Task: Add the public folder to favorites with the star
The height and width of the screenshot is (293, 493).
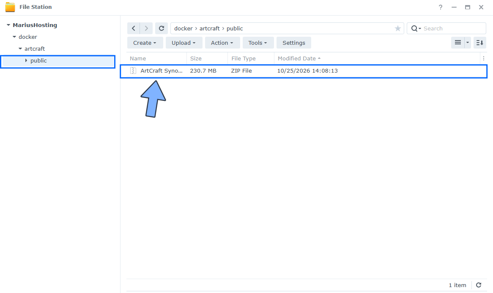Action: pyautogui.click(x=398, y=29)
